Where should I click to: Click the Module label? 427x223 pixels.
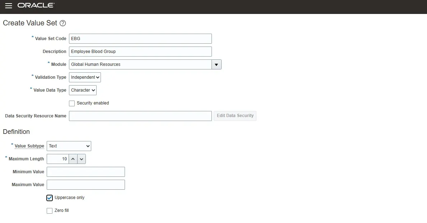pyautogui.click(x=59, y=64)
